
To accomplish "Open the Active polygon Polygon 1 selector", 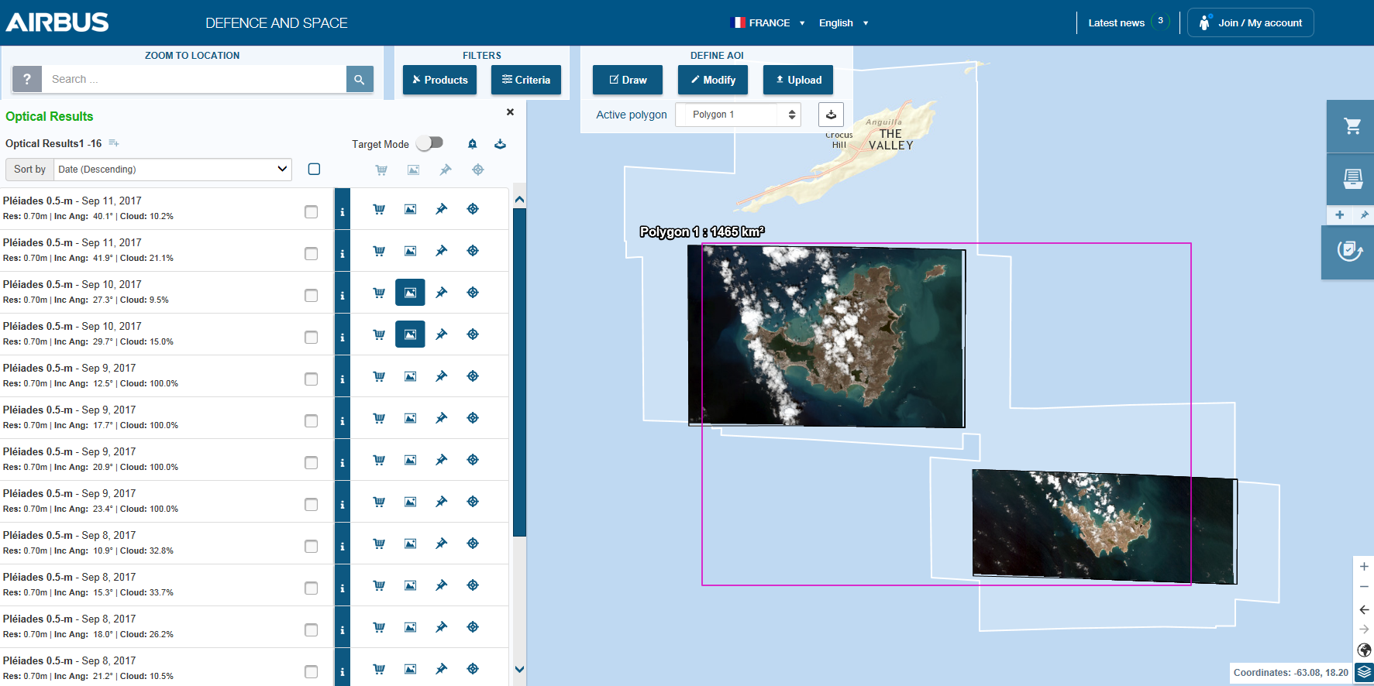I will (x=738, y=115).
